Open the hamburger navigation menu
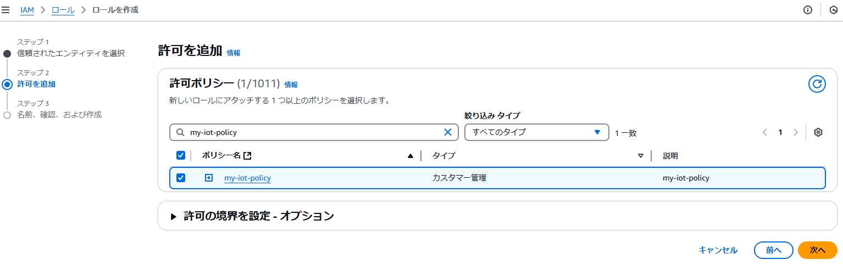This screenshot has width=843, height=265. click(6, 10)
